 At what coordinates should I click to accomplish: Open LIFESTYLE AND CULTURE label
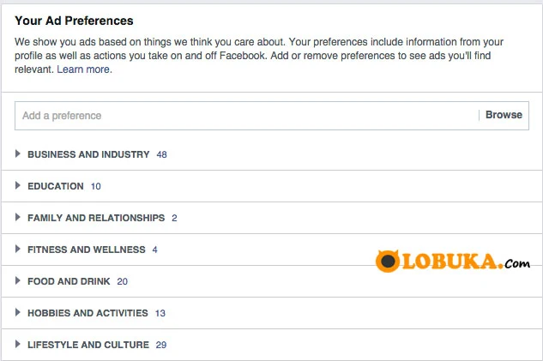[x=88, y=345]
